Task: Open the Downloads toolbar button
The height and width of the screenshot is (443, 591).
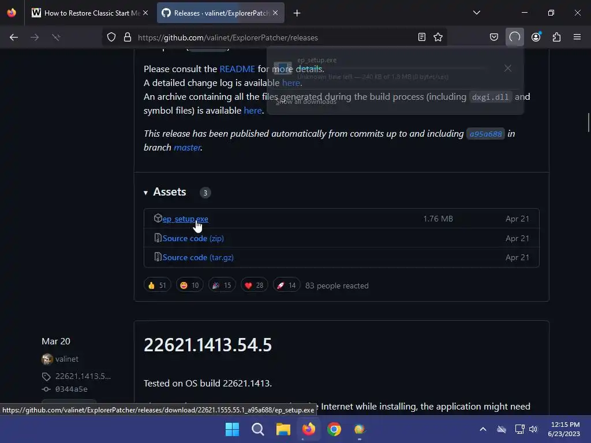Action: click(x=514, y=37)
